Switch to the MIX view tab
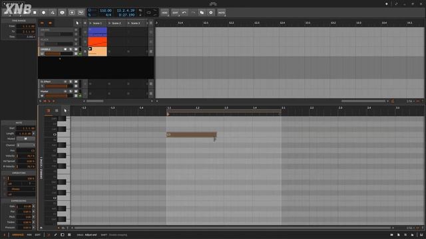426x239 pixels. (x=29, y=235)
